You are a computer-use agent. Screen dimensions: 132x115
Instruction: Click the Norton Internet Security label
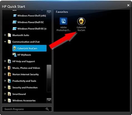pos(26,74)
